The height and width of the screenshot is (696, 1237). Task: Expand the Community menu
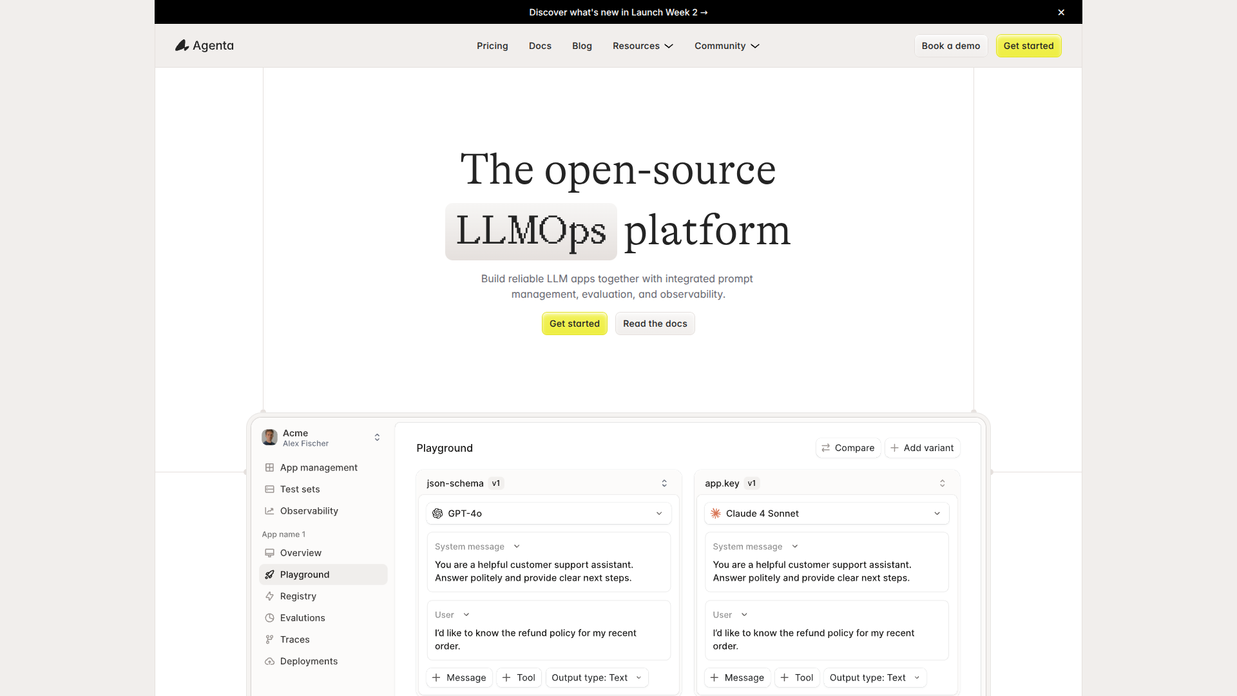tap(727, 46)
